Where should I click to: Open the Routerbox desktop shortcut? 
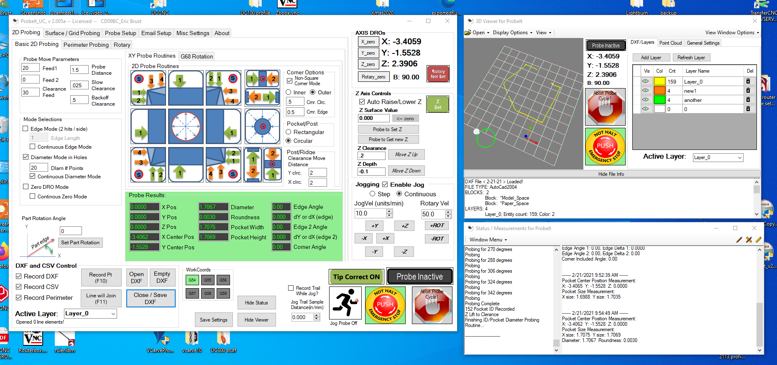click(x=33, y=342)
